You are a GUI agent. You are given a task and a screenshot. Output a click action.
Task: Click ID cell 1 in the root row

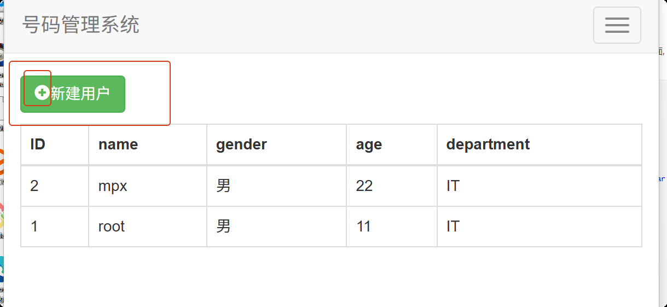(34, 227)
